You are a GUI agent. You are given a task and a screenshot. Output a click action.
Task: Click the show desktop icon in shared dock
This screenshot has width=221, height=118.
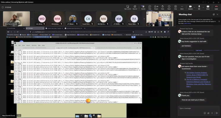(77, 116)
